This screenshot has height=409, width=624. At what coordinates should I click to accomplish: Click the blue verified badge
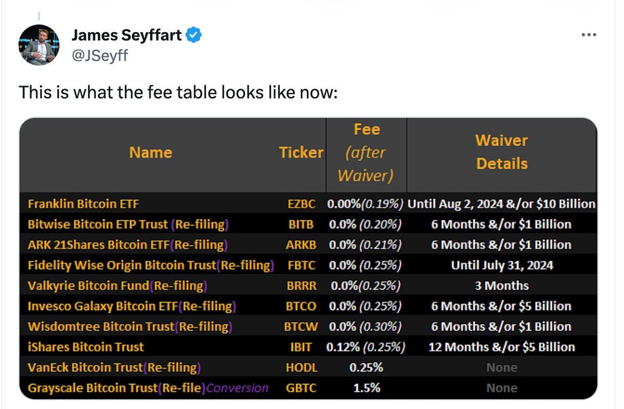pos(194,35)
